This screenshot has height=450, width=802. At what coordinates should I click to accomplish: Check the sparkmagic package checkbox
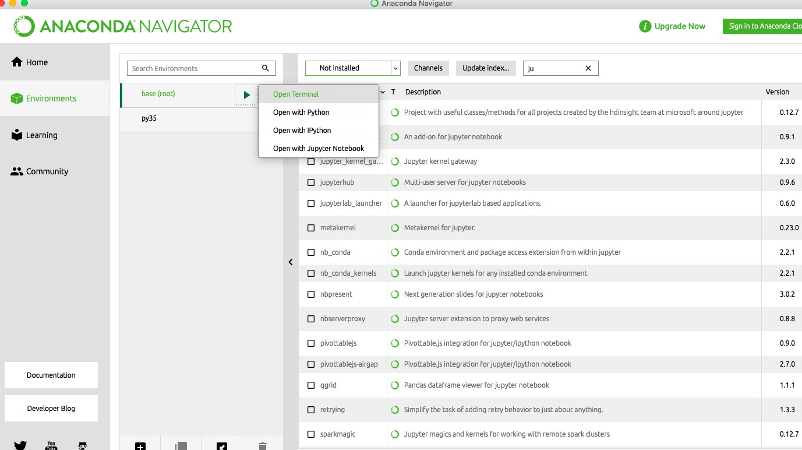(x=311, y=434)
